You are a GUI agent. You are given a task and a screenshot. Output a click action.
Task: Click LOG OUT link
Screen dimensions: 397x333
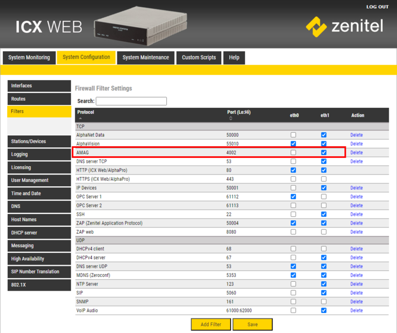(377, 7)
